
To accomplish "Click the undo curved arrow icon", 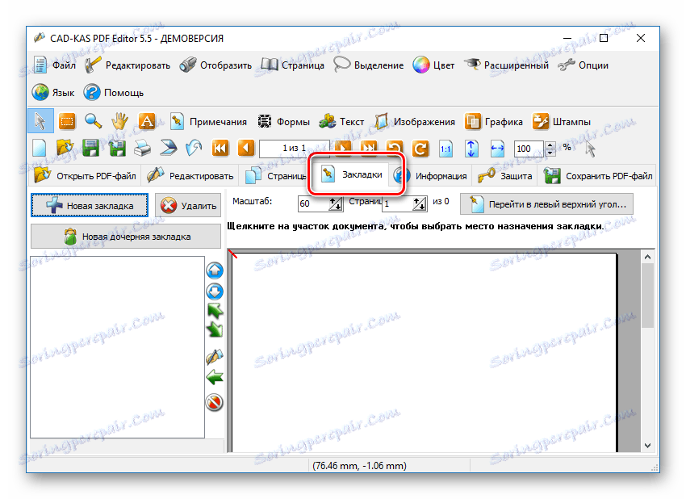I will point(194,149).
